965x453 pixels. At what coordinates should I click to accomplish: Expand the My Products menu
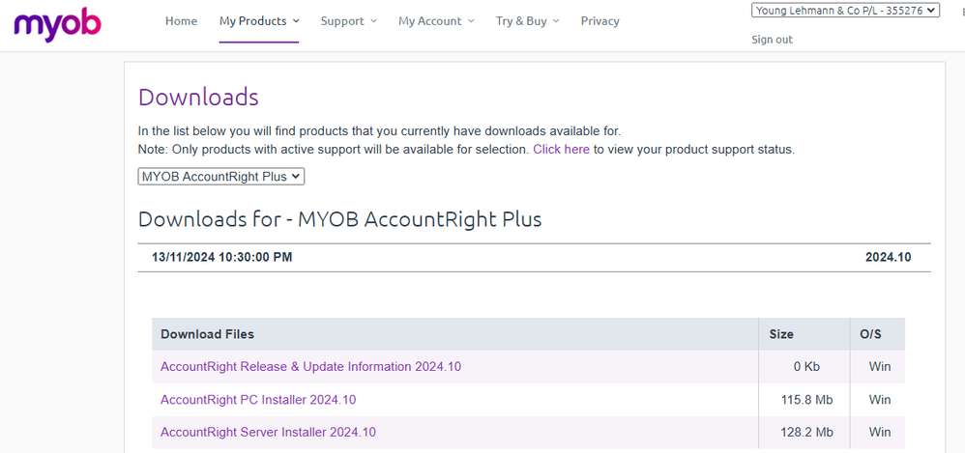[x=258, y=21]
